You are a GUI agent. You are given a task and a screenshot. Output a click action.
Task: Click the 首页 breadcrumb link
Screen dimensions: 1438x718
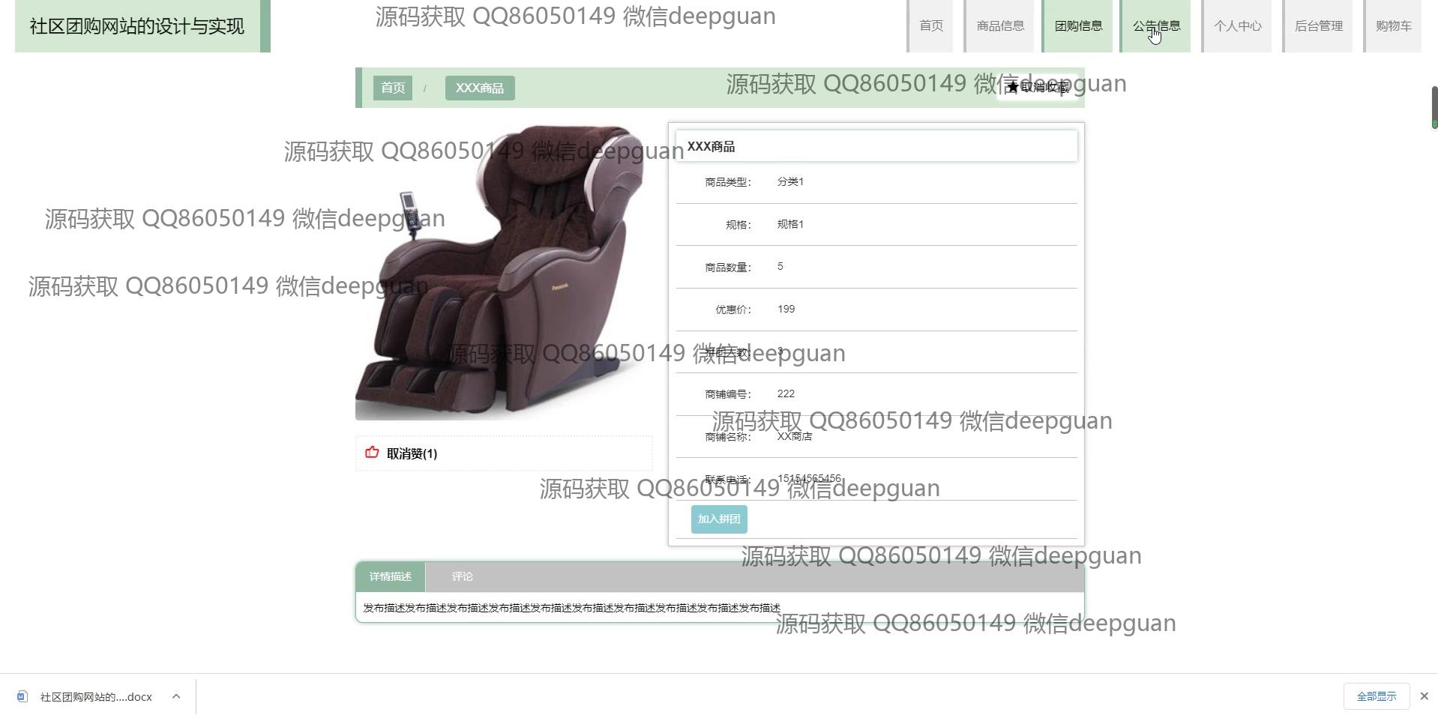click(x=393, y=88)
